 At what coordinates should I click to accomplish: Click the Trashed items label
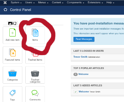pyautogui.click(x=35, y=60)
